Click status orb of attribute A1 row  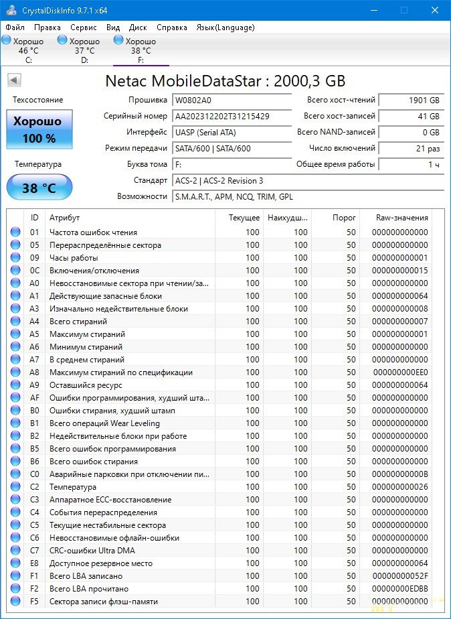tap(15, 295)
